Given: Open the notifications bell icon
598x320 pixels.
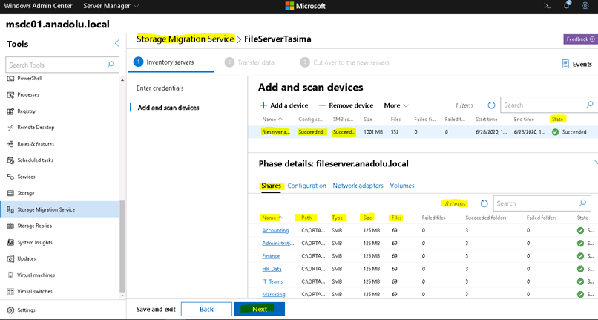Looking at the screenshot, I should (567, 5).
